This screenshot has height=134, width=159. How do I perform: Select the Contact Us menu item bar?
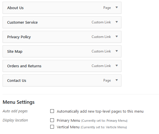click(x=62, y=80)
